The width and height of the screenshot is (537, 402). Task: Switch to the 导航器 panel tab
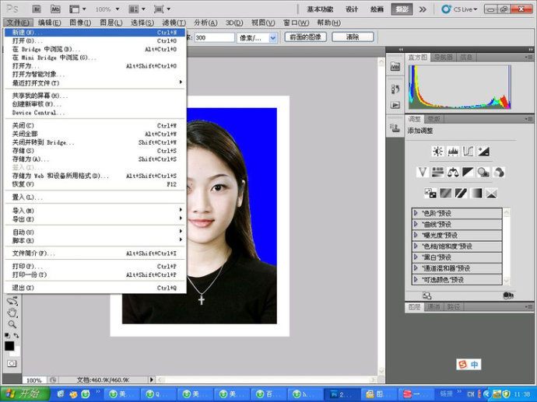tap(443, 58)
